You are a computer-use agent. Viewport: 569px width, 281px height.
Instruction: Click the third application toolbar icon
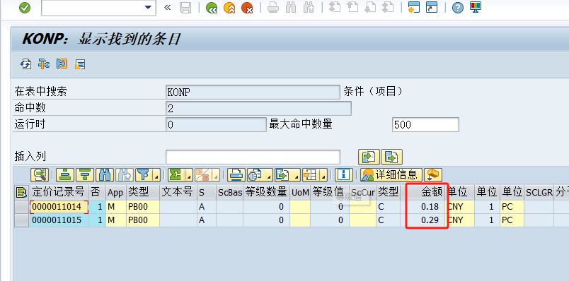(x=62, y=64)
